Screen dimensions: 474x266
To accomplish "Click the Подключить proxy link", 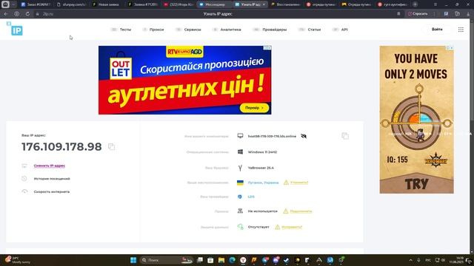I will click(301, 211).
